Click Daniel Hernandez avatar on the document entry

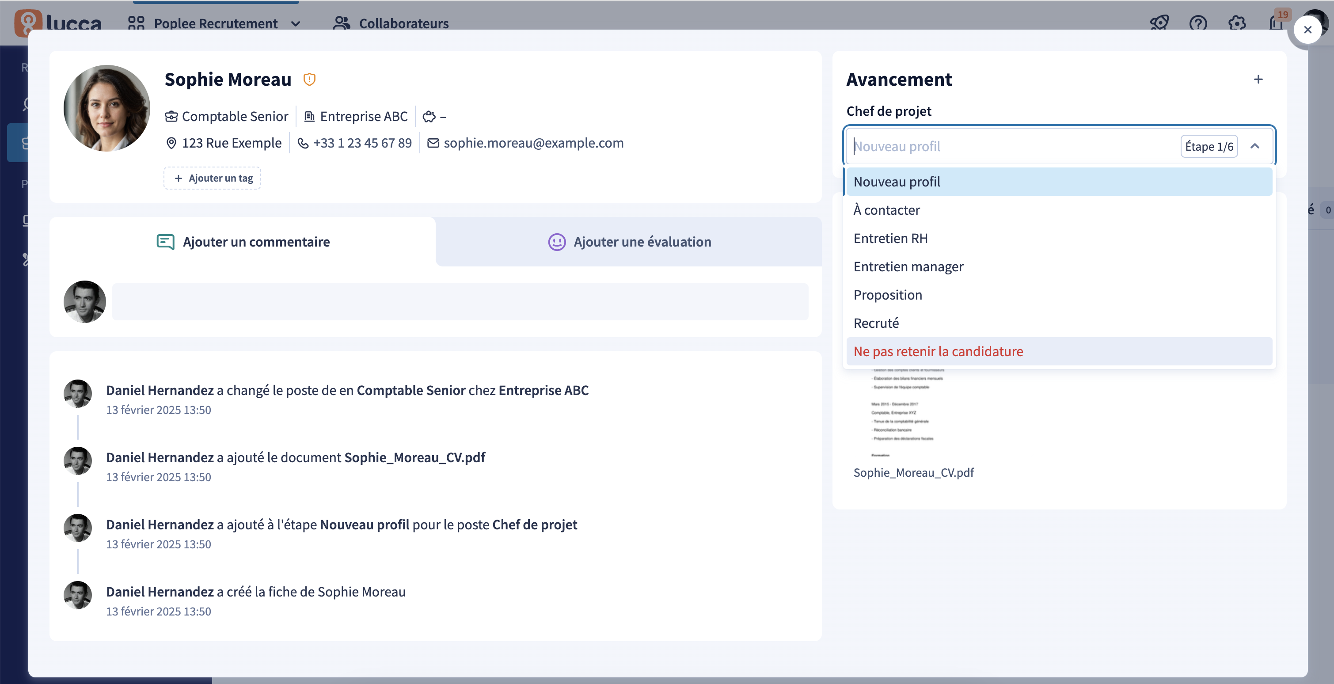pos(78,461)
